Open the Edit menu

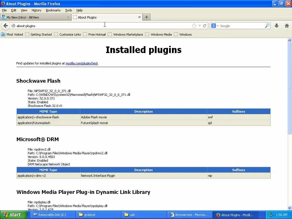coord(14,10)
